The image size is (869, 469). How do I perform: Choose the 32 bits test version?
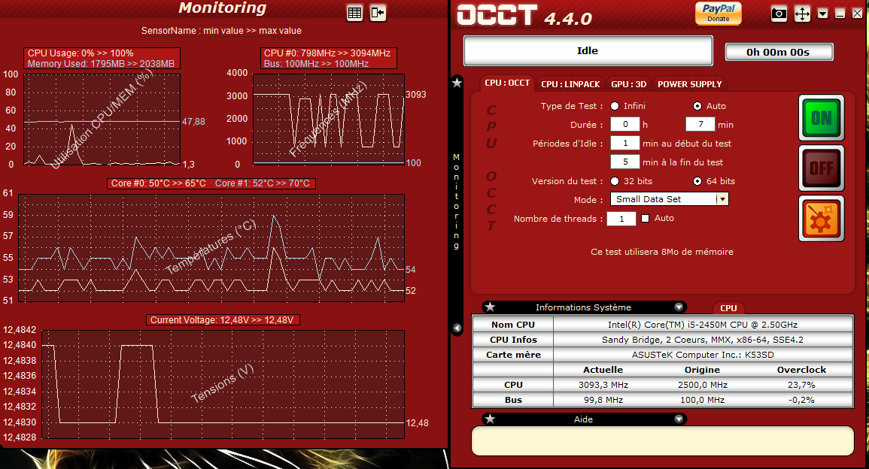pyautogui.click(x=615, y=181)
